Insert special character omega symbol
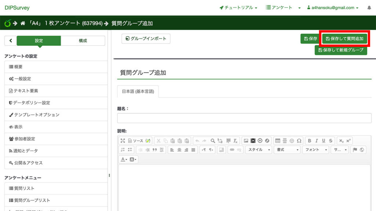The image size is (376, 211). pos(299,141)
